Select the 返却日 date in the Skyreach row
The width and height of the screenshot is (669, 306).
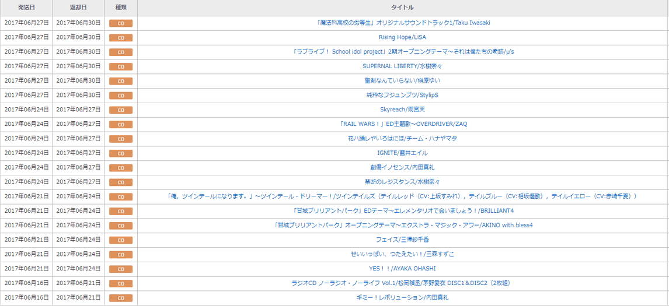click(78, 110)
